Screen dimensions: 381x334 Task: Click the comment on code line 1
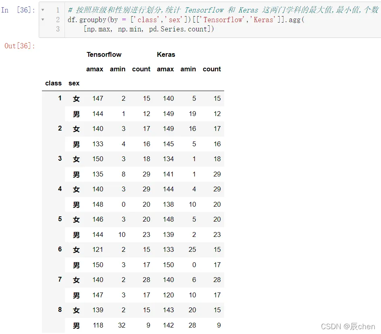[223, 10]
